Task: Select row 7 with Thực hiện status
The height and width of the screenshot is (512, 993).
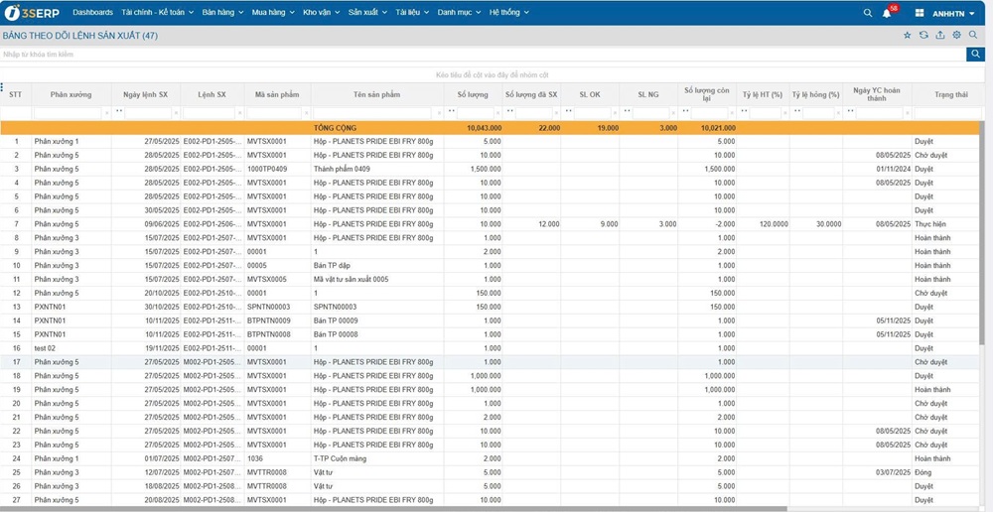Action: pos(496,224)
